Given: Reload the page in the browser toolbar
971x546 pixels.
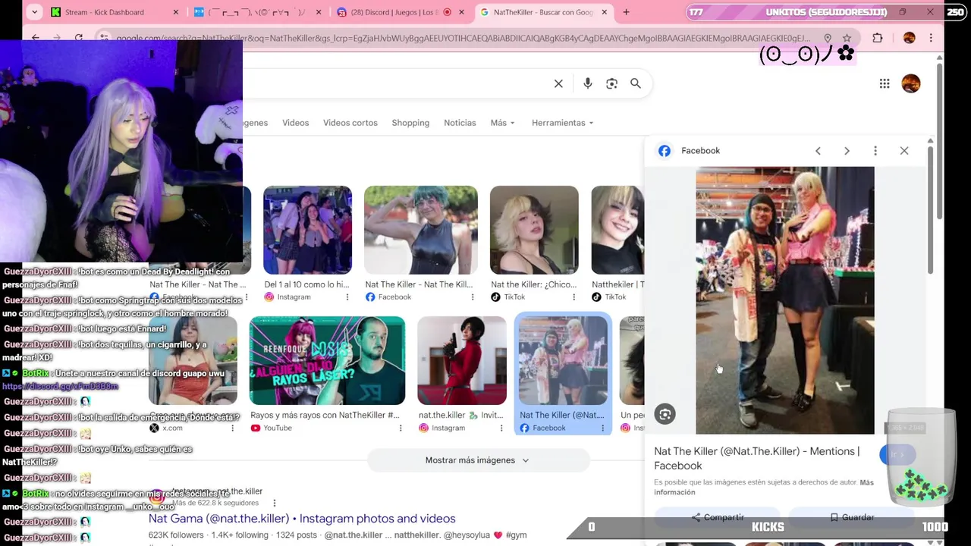Looking at the screenshot, I should click(79, 38).
